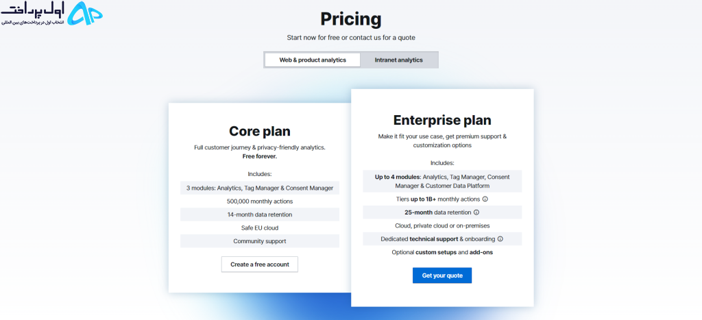Screen dimensions: 702x320
Task: Click the Up to 4 modules feature row
Action: click(442, 182)
